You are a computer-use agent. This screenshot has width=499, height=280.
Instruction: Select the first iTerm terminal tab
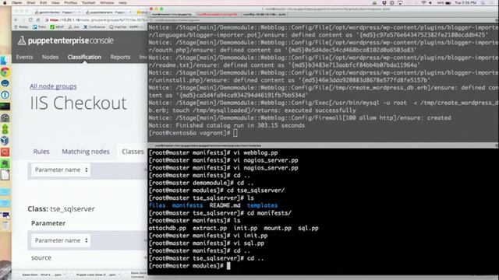172,14
